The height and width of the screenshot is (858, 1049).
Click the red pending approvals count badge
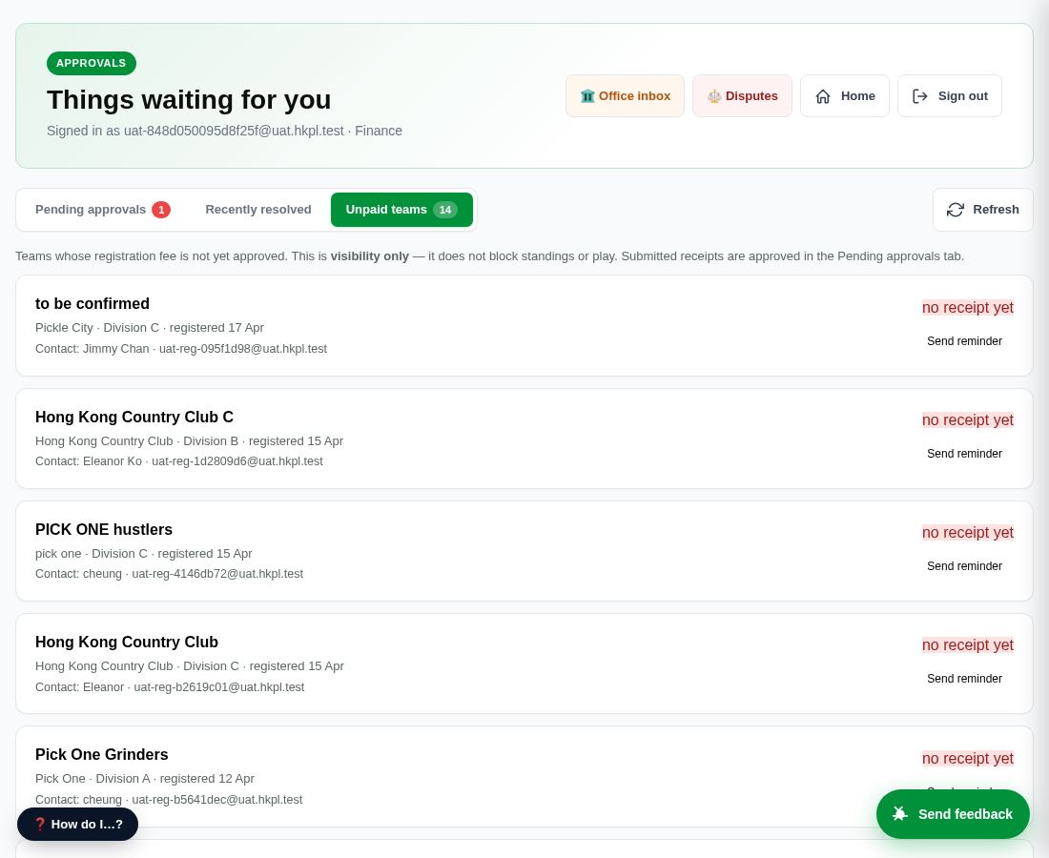pos(161,210)
